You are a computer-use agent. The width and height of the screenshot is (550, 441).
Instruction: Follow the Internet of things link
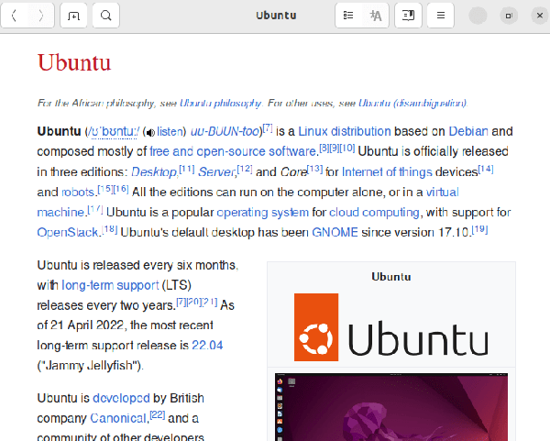387,172
